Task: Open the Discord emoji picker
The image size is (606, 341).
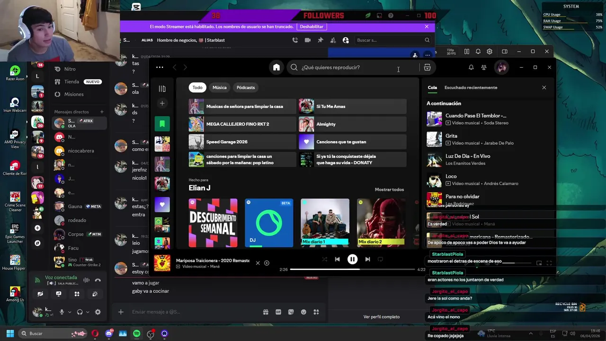Action: pyautogui.click(x=303, y=312)
